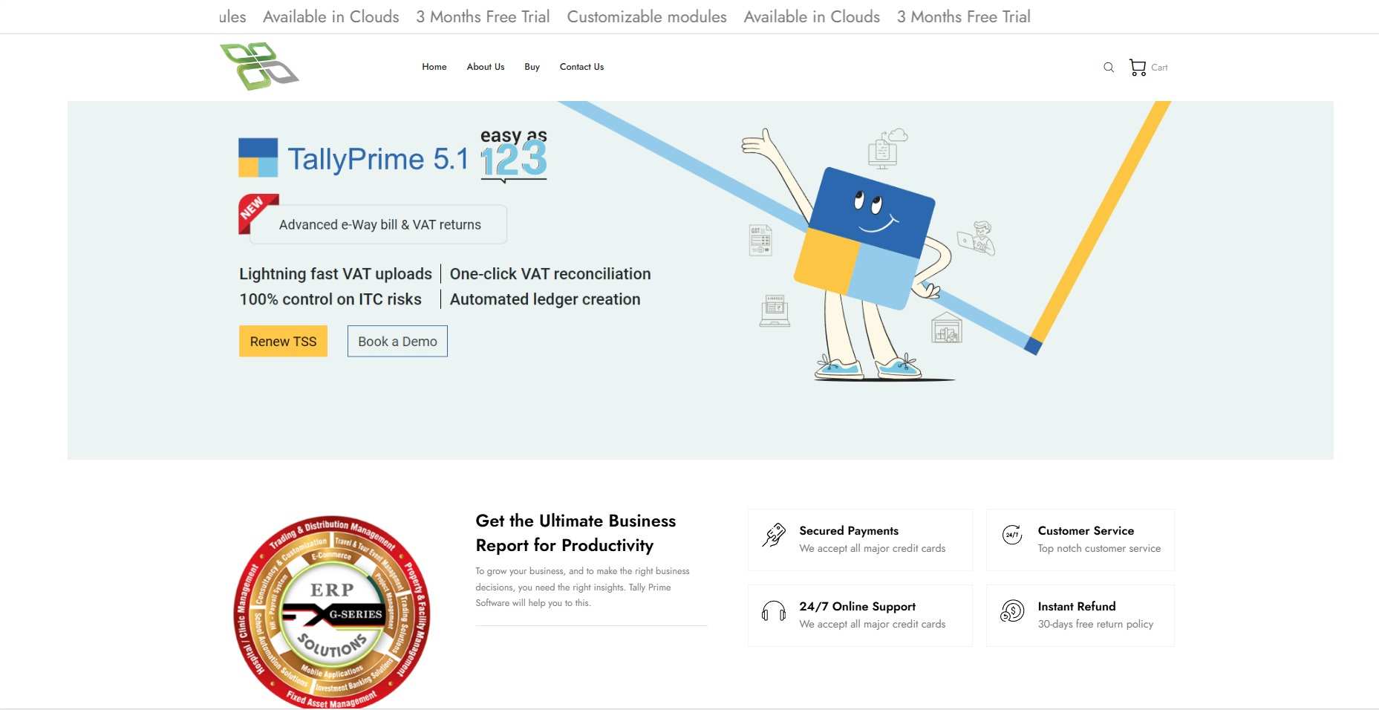
Task: Click the headphones Online Support icon
Action: point(774,611)
